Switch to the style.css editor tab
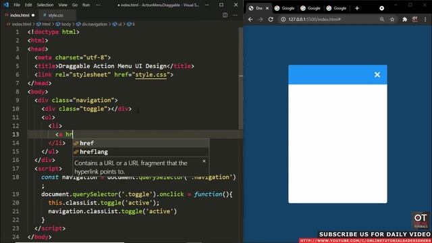 point(56,15)
